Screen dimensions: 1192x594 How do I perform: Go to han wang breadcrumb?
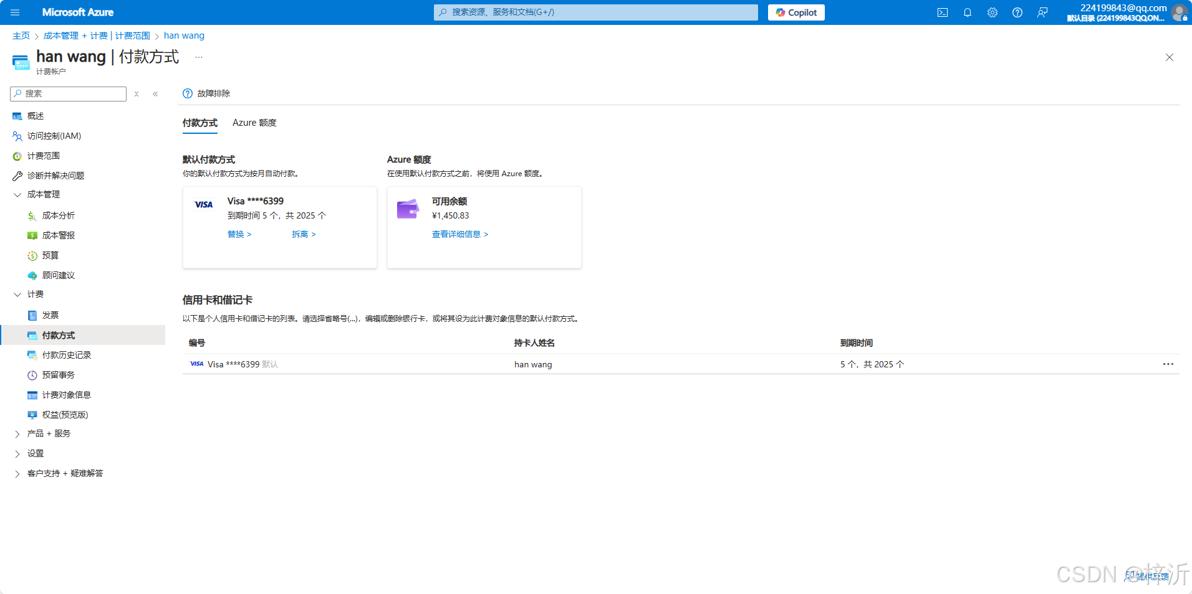click(x=184, y=35)
